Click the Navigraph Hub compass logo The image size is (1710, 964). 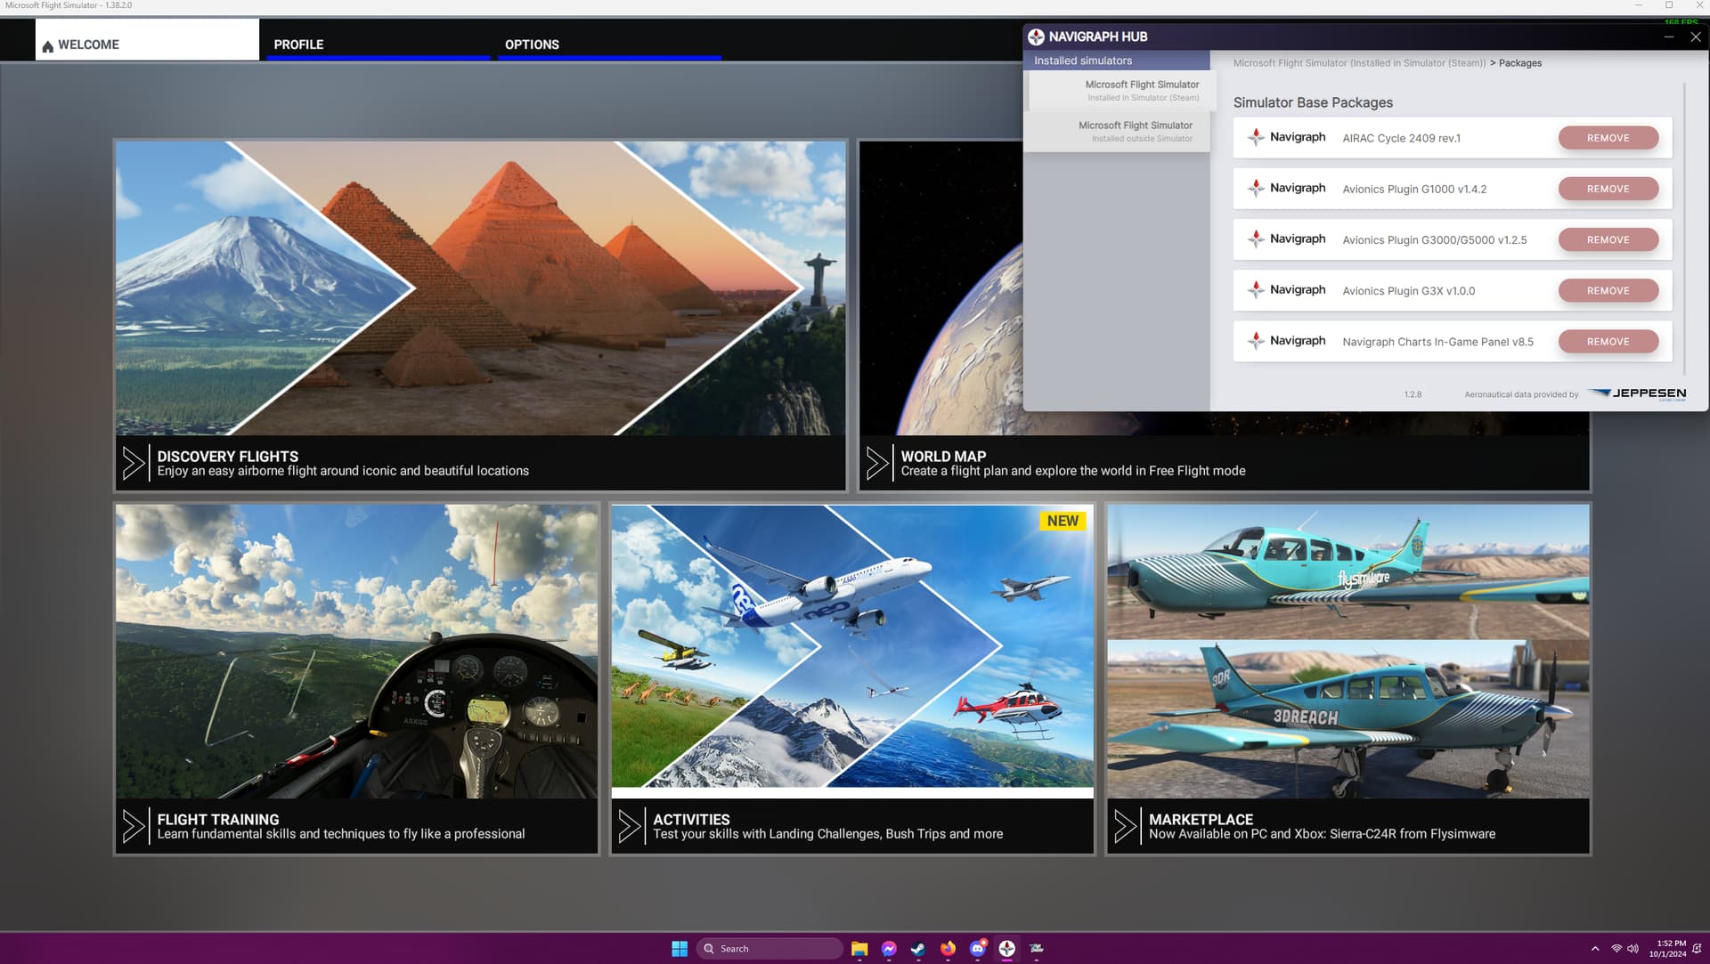1036,36
